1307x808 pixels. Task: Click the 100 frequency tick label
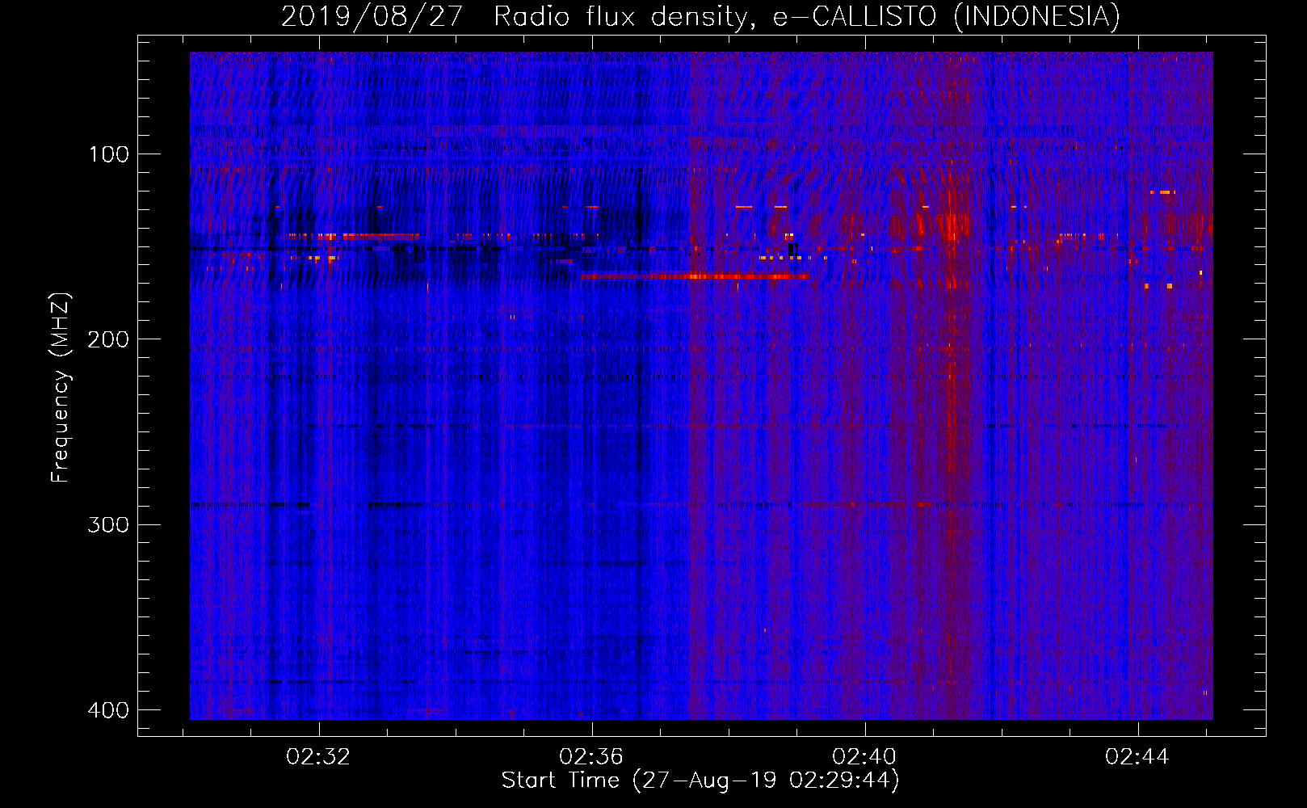(x=108, y=154)
